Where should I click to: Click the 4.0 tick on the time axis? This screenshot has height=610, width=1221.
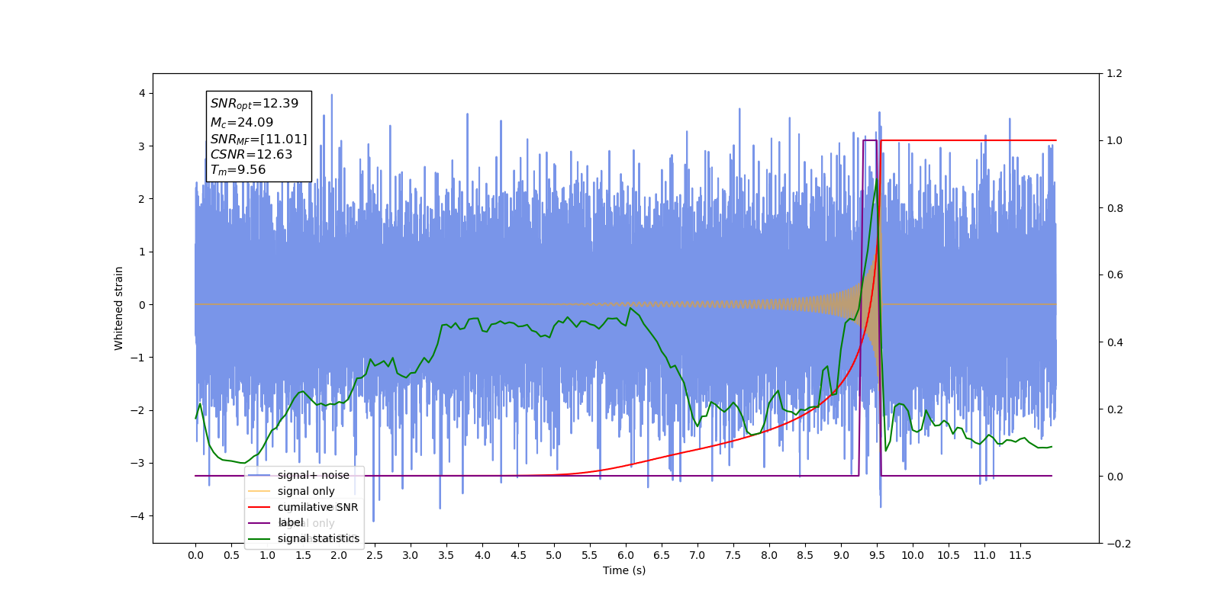pyautogui.click(x=482, y=555)
